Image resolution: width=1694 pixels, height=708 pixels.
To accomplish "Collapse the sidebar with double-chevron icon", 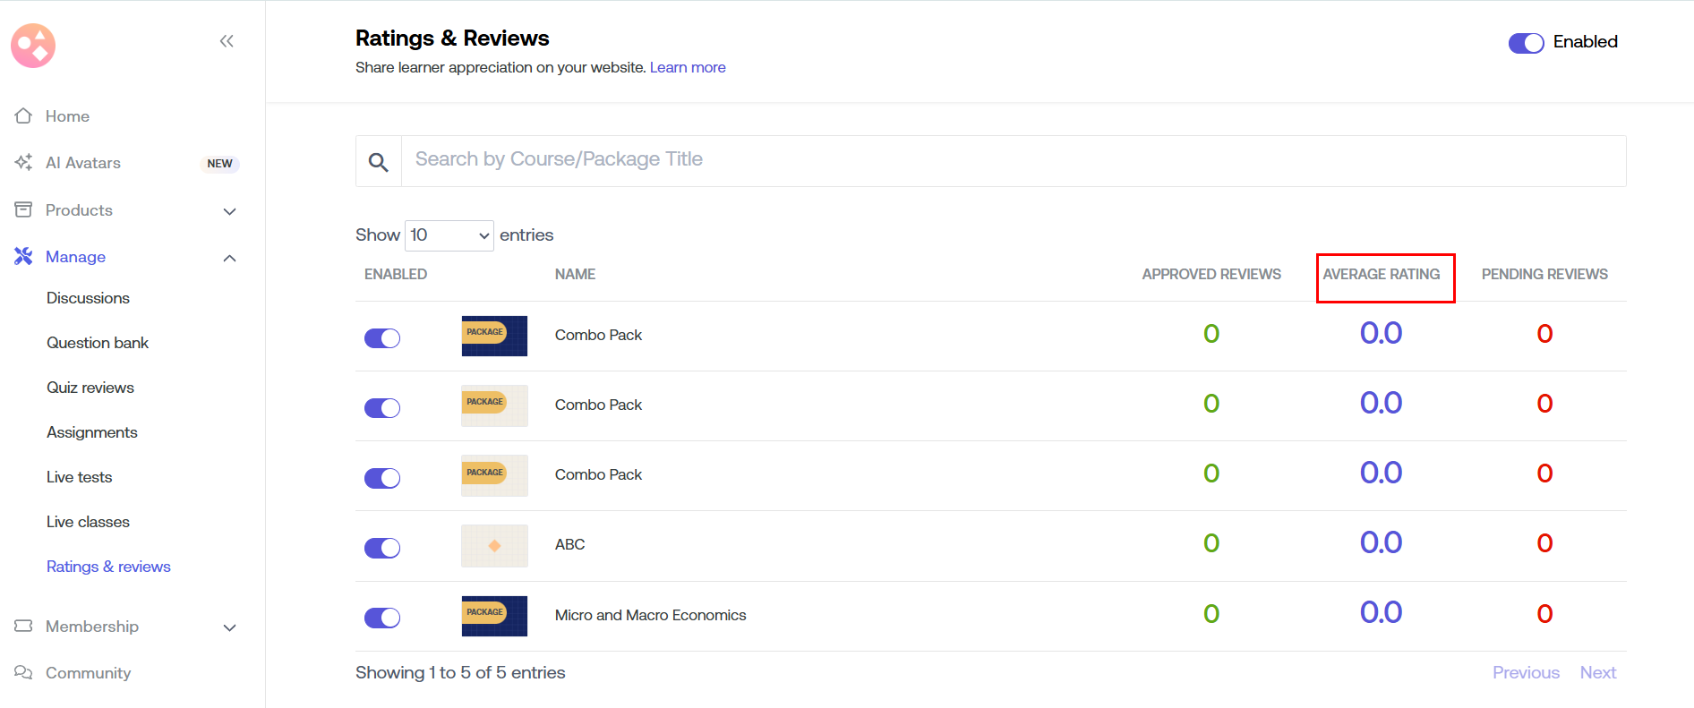I will (227, 41).
